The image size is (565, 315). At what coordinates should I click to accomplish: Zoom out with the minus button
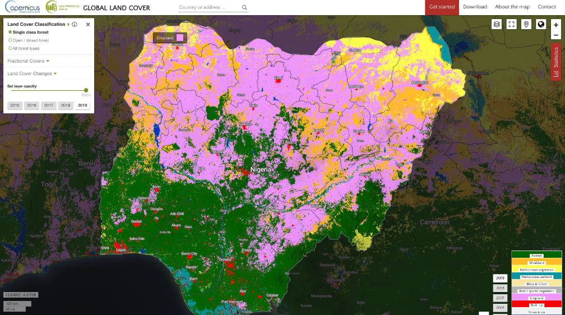(x=556, y=35)
